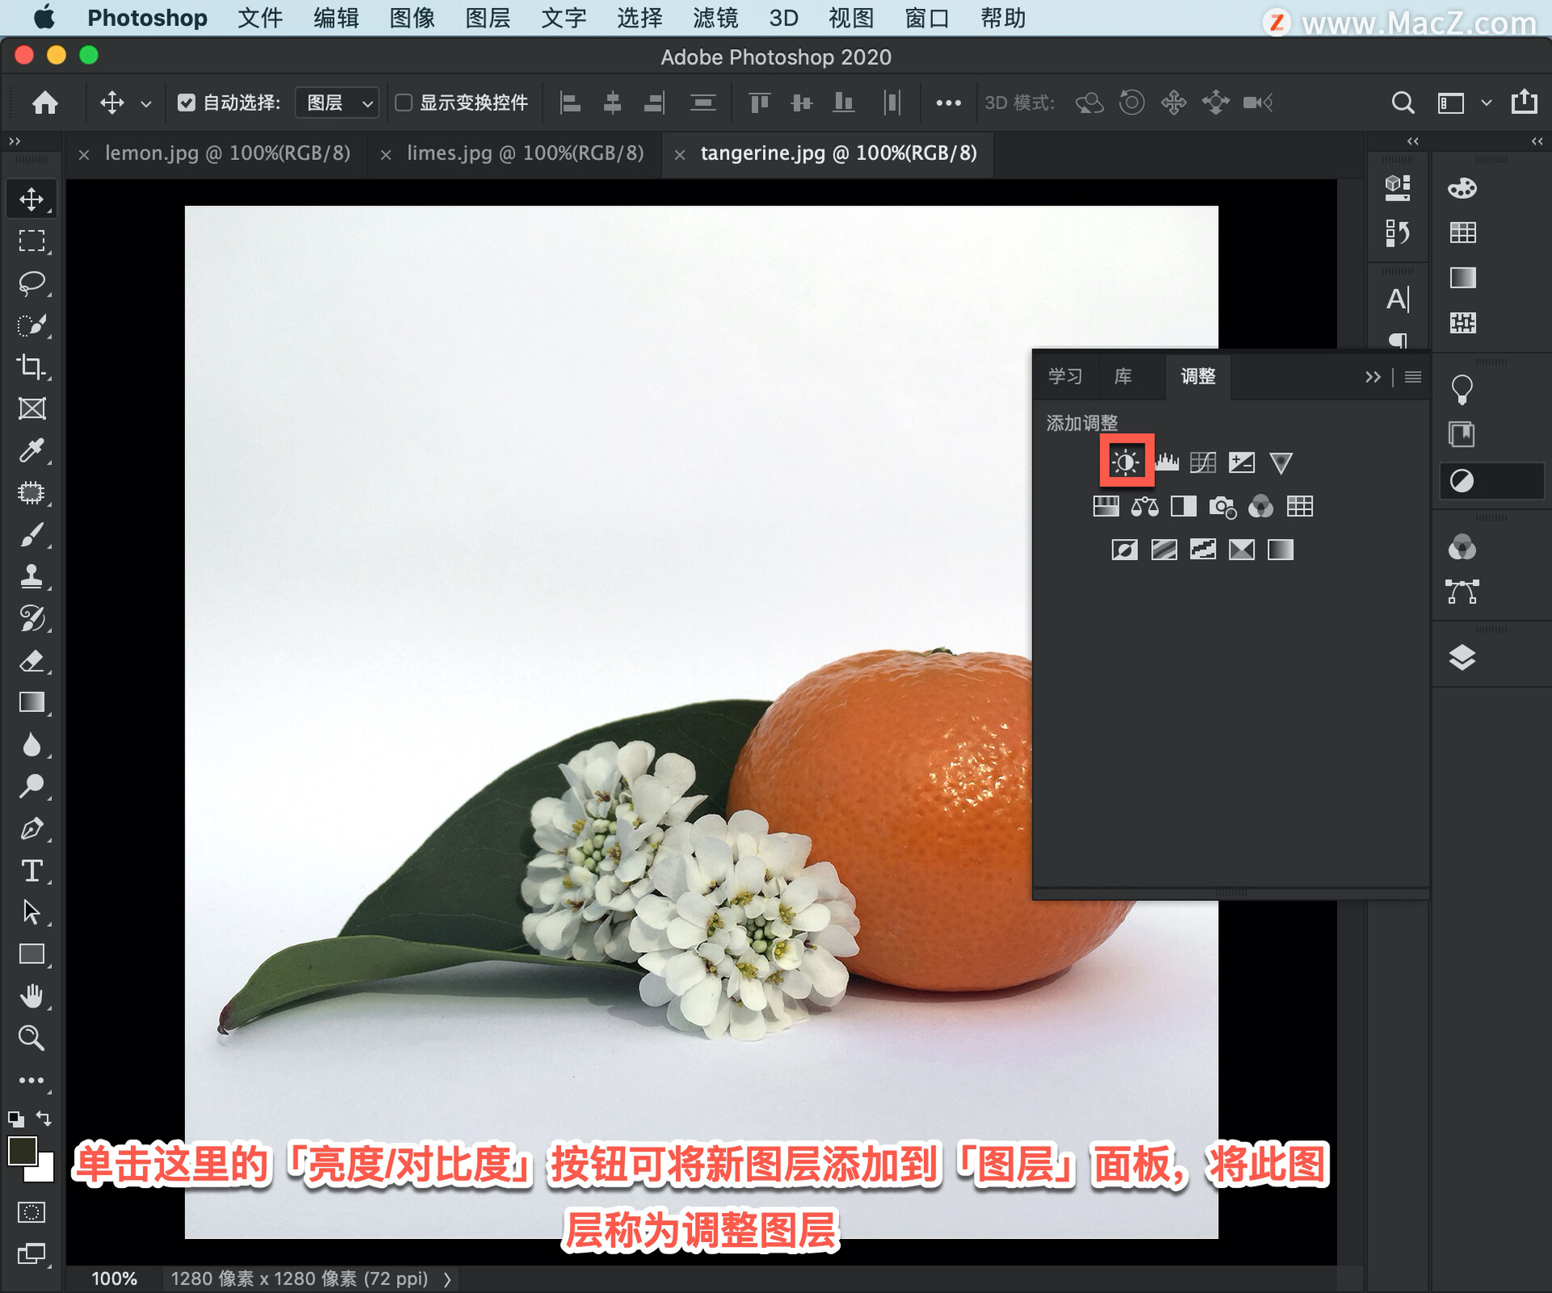
Task: Add a Curves adjustment layer
Action: pyautogui.click(x=1204, y=462)
